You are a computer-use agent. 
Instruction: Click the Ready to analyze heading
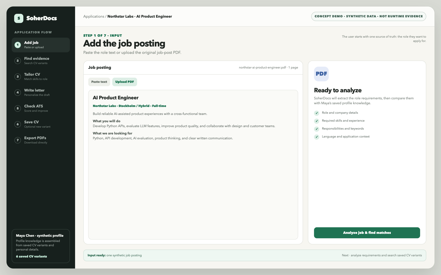pyautogui.click(x=338, y=90)
